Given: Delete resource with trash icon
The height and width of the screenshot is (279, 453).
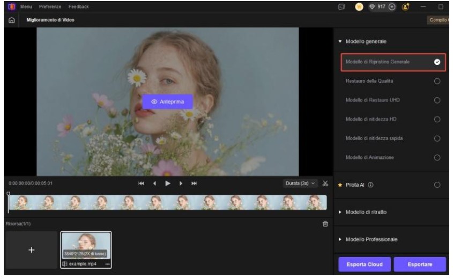Looking at the screenshot, I should [x=325, y=224].
